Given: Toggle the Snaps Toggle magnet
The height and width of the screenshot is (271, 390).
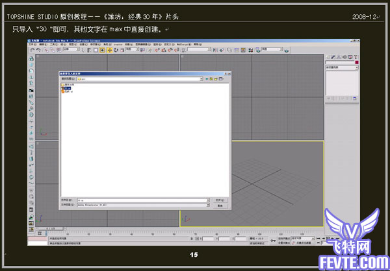Looking at the screenshot, I should [x=157, y=50].
